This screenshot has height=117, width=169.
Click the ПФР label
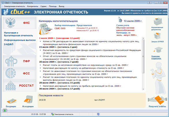(27, 61)
